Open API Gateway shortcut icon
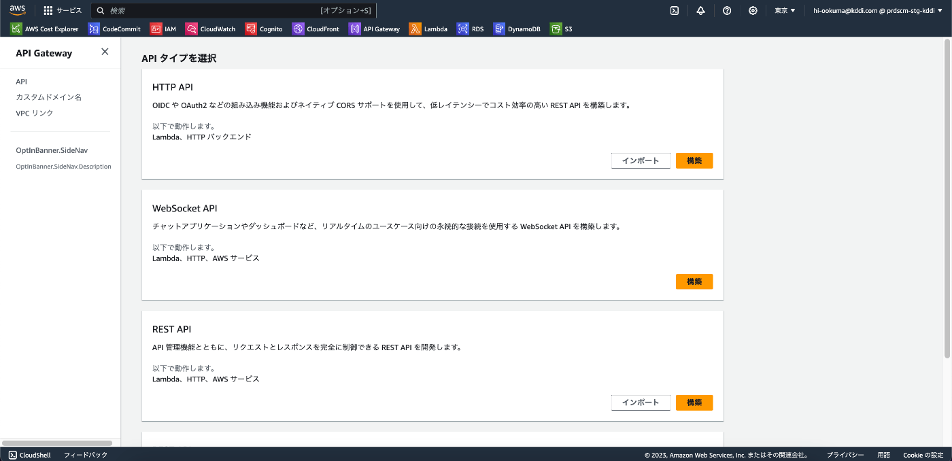The image size is (952, 461). click(x=355, y=29)
